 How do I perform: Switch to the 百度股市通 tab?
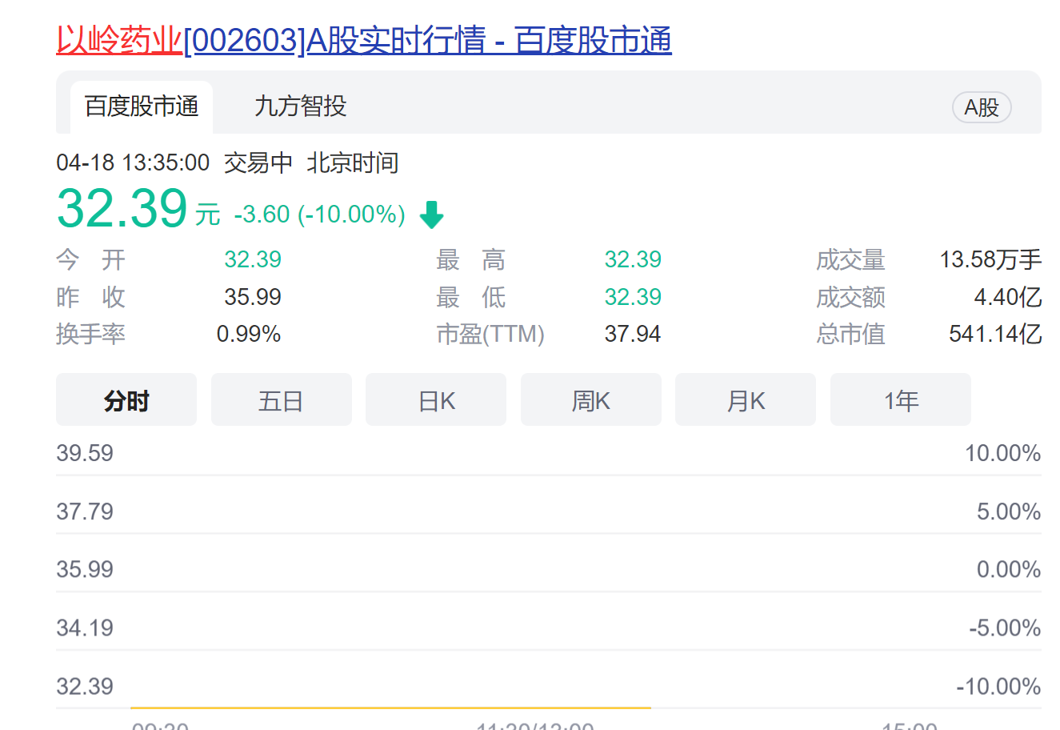pyautogui.click(x=142, y=106)
